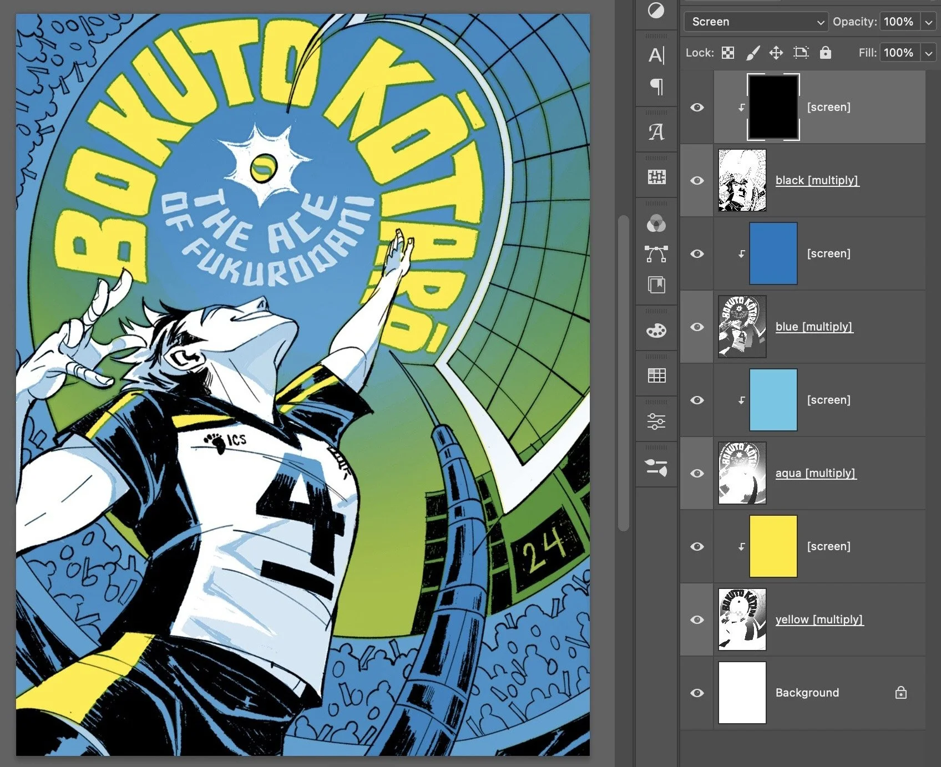Open the stacked-pages bookmark panel icon
Image resolution: width=941 pixels, height=767 pixels.
coord(656,285)
